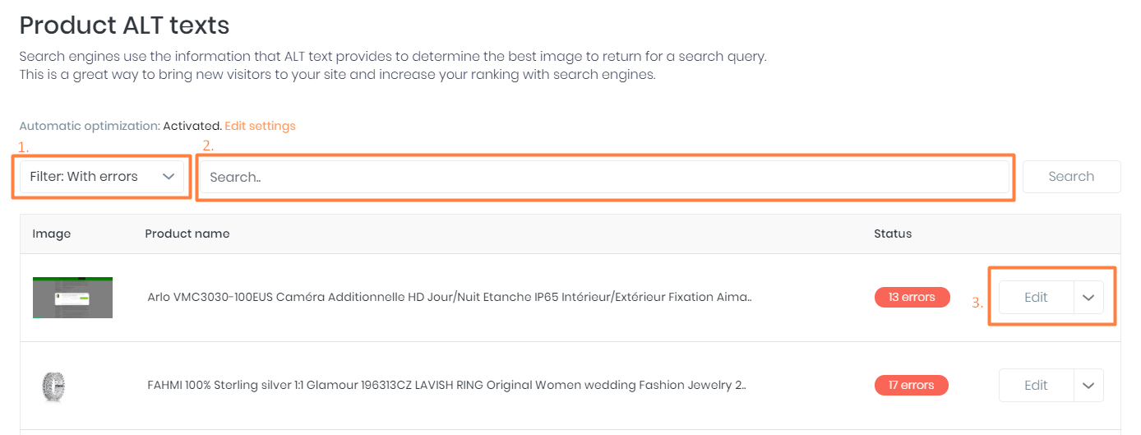
Task: Click the "Product ALT texts" page heading
Action: point(124,25)
